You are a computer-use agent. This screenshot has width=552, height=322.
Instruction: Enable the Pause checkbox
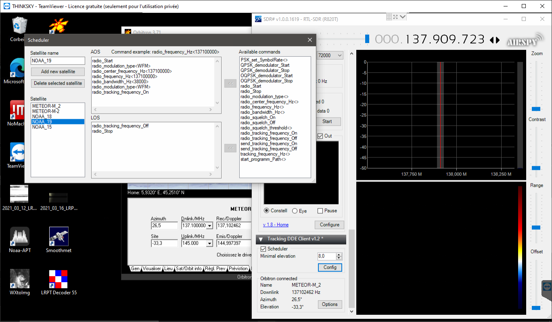coord(320,211)
